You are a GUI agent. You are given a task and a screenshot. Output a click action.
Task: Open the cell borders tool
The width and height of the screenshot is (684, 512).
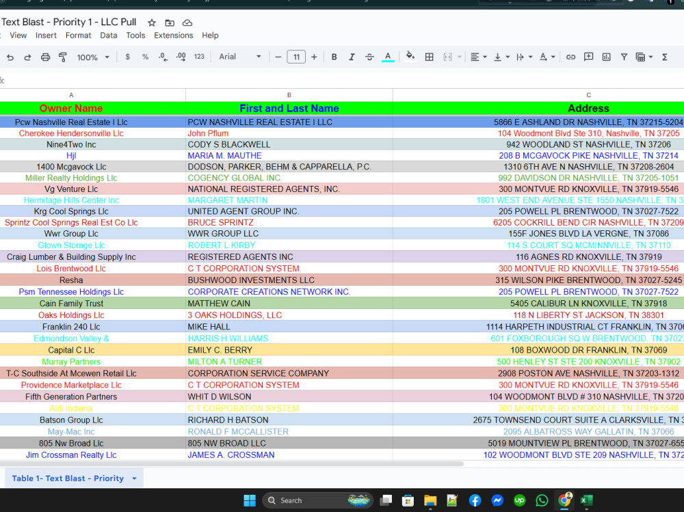click(x=430, y=57)
